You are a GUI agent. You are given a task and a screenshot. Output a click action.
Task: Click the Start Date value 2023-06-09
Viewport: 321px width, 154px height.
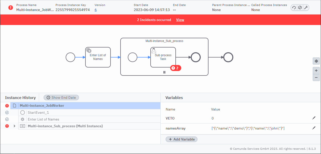pos(152,10)
